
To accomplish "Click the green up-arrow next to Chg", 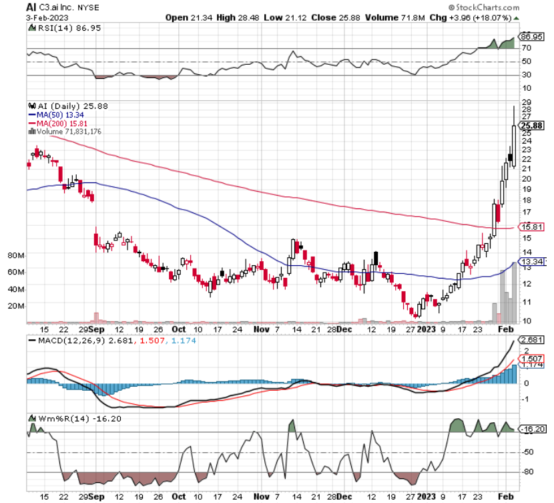I will 516,18.
